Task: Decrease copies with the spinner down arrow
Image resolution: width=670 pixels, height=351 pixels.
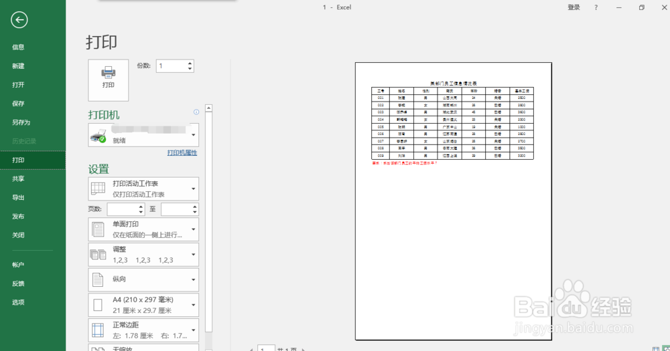Action: (190, 69)
